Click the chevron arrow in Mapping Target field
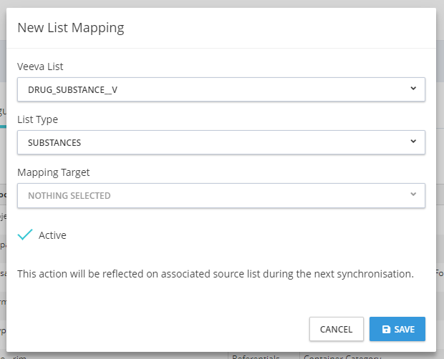This screenshot has width=444, height=359. click(x=413, y=195)
